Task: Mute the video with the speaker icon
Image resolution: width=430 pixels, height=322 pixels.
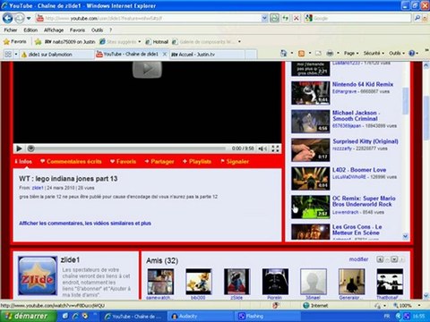Action: (x=262, y=148)
